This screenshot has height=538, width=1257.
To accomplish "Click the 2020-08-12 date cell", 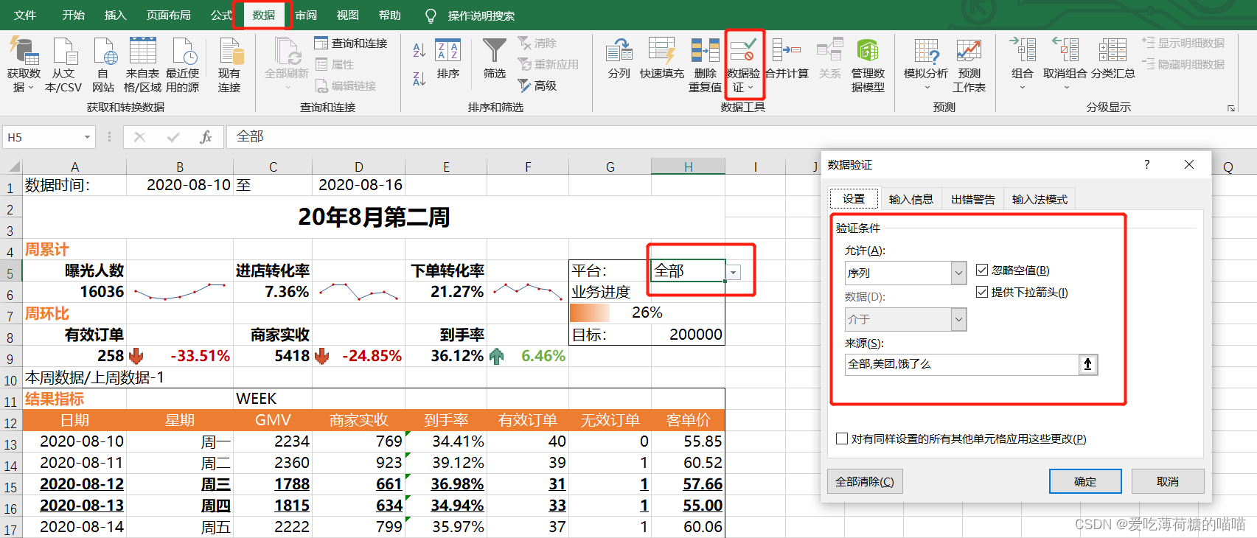I will [x=74, y=484].
